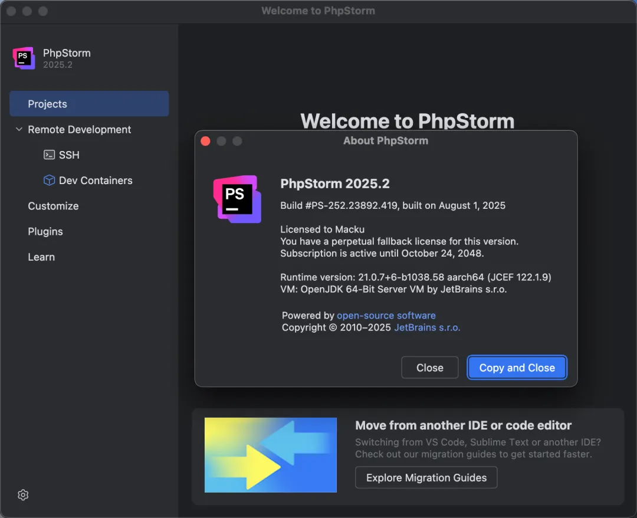Click the 2025.2 version label in sidebar

[58, 65]
